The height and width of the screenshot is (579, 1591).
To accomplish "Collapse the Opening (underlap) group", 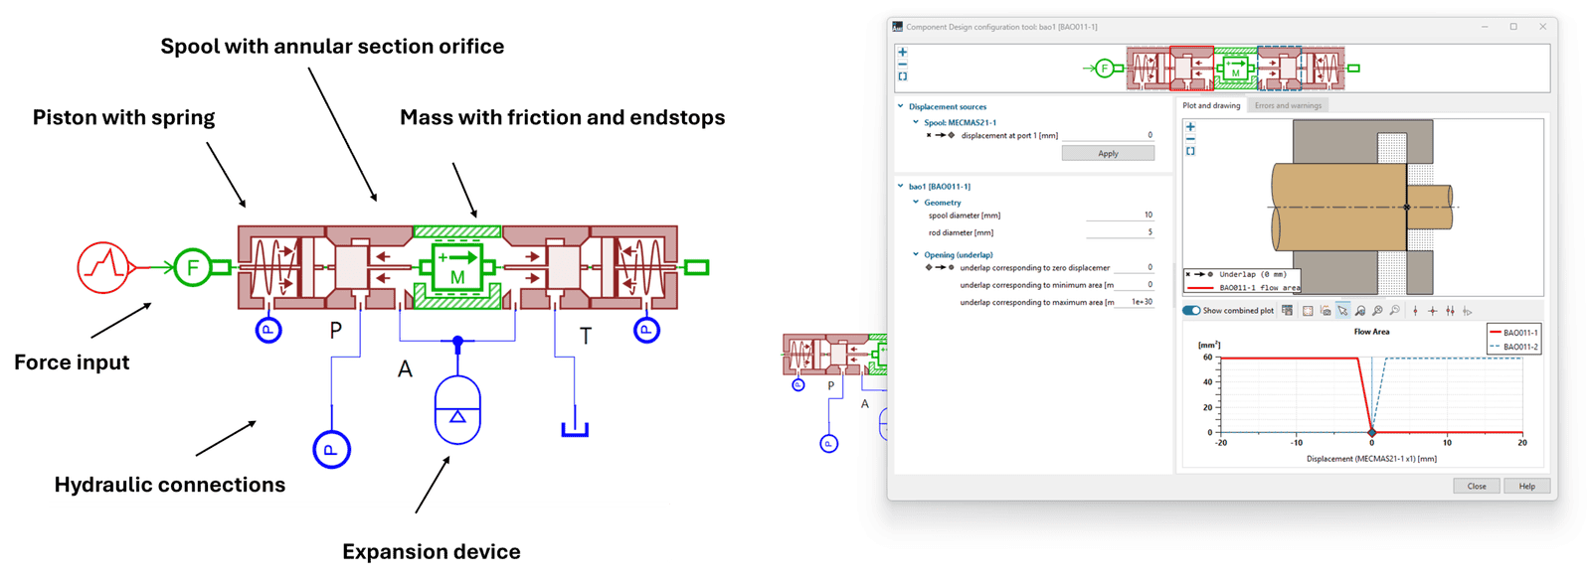I will (916, 255).
